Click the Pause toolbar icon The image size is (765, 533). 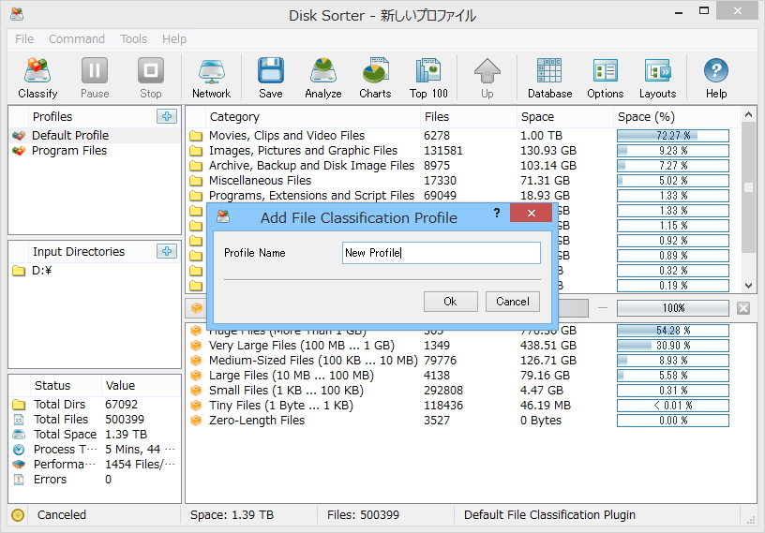[95, 78]
